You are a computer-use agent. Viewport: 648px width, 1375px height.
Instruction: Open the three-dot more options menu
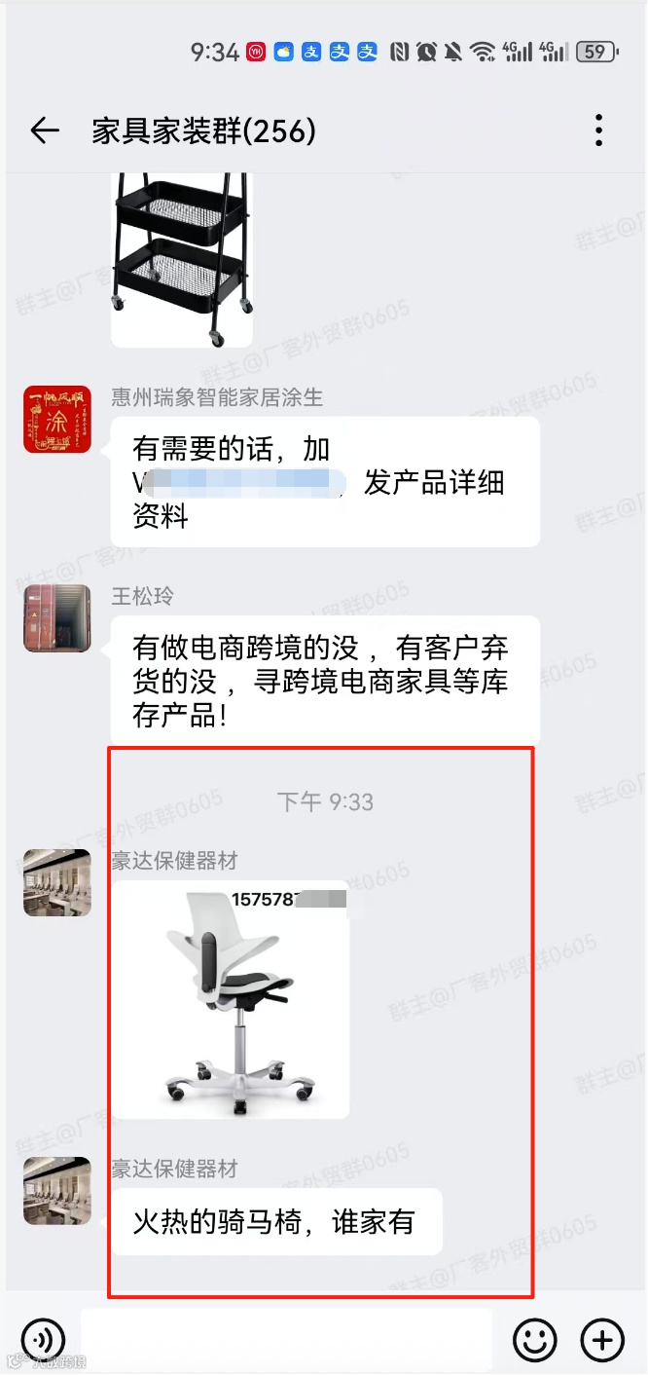click(598, 130)
